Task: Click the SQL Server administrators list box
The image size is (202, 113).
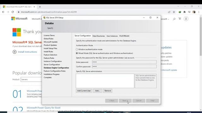Action: tap(105, 81)
